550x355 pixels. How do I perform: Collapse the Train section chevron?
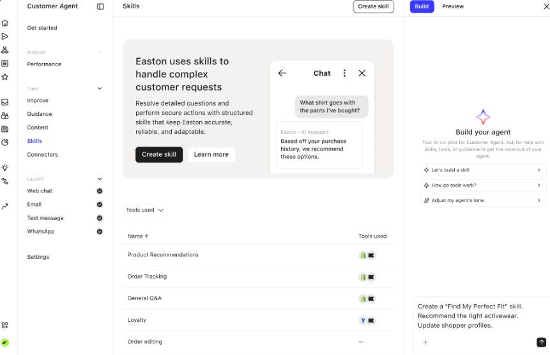pos(100,89)
